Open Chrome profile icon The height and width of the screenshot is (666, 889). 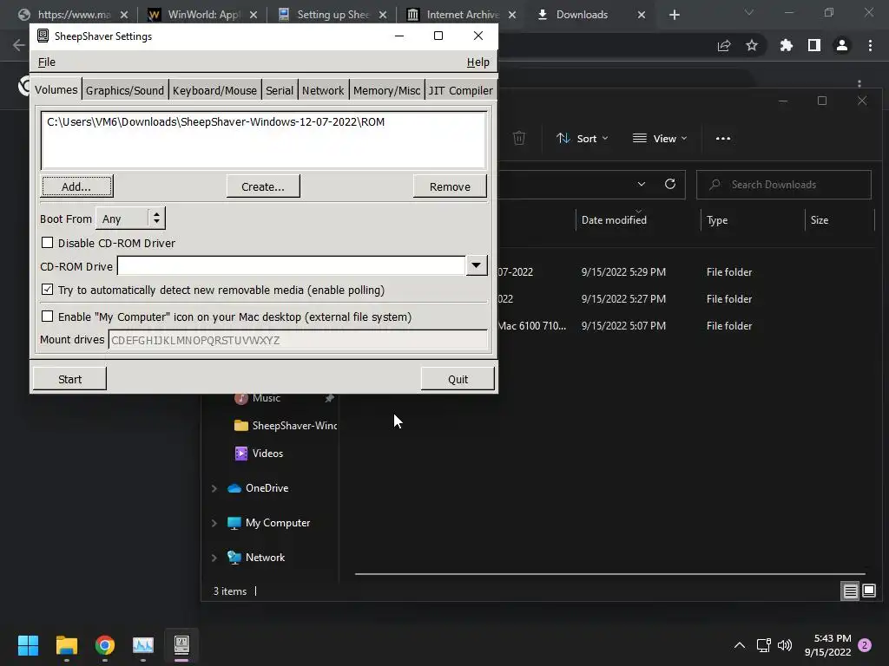[842, 45]
